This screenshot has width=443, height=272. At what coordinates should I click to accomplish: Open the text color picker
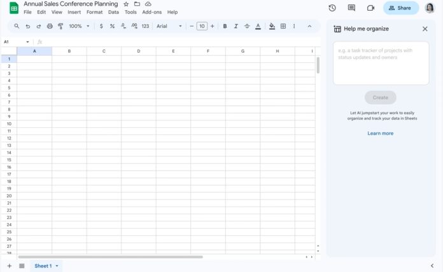(x=258, y=26)
